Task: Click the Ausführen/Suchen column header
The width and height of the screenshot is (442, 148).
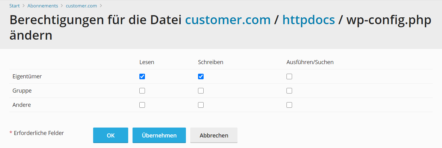Action: (310, 62)
